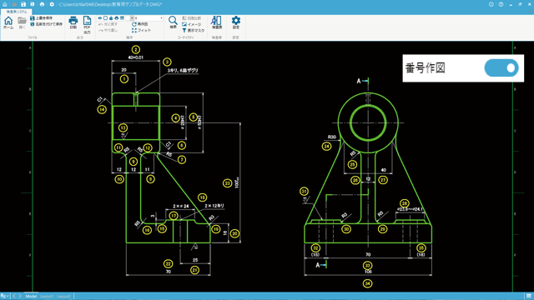Screen dimensions: 534x300
Task: Click the R30 radius dimension text
Action: [x=332, y=137]
